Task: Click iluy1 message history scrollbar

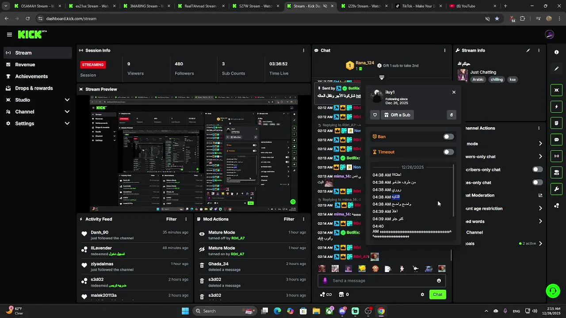Action: tap(454, 191)
